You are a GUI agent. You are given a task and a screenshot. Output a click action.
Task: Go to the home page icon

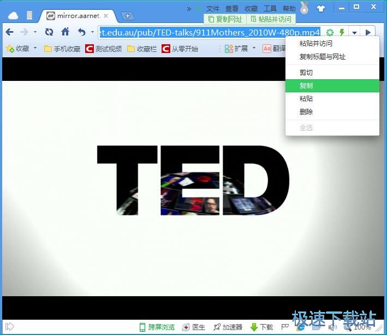[x=66, y=32]
